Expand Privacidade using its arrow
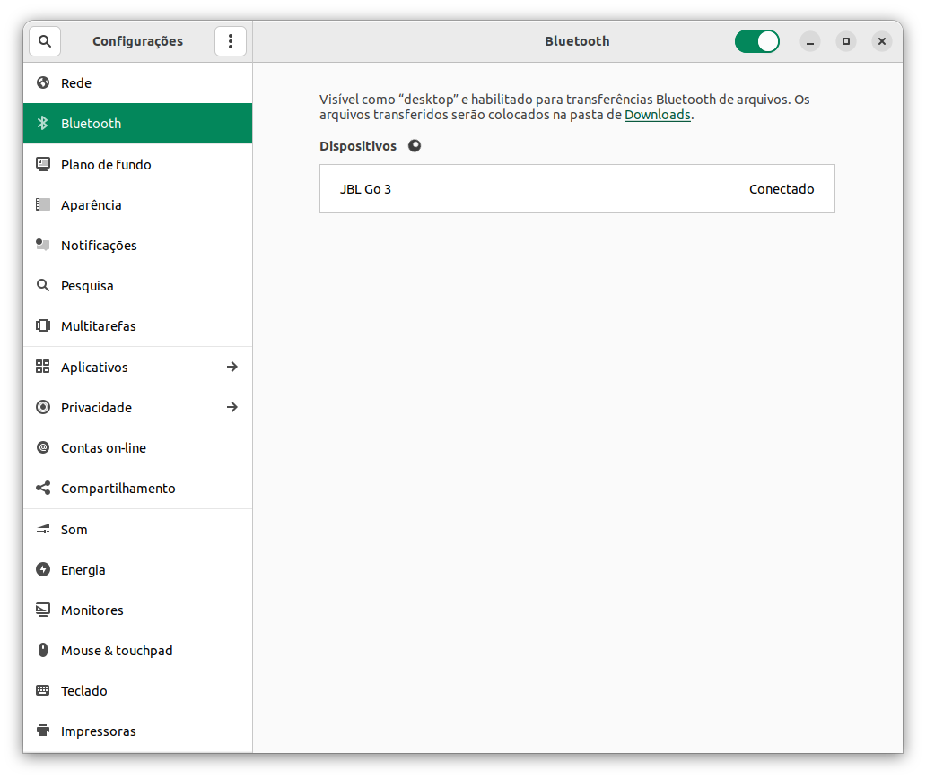This screenshot has height=779, width=926. [x=232, y=407]
